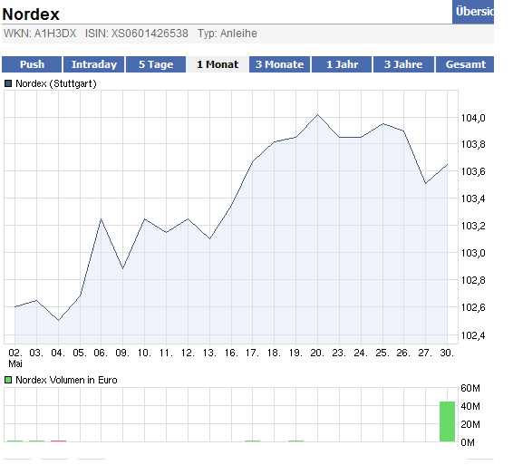
Task: Click the 09. date axis label
Action: click(122, 353)
